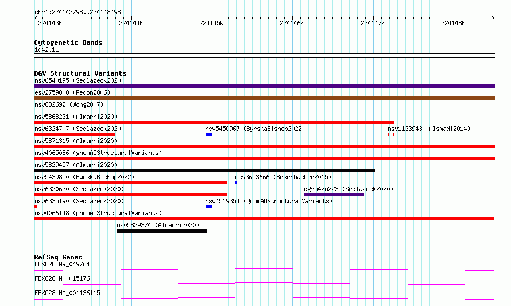511x306 pixels.
Task: Select the red nsv4065086 variant bar
Action: 264,158
